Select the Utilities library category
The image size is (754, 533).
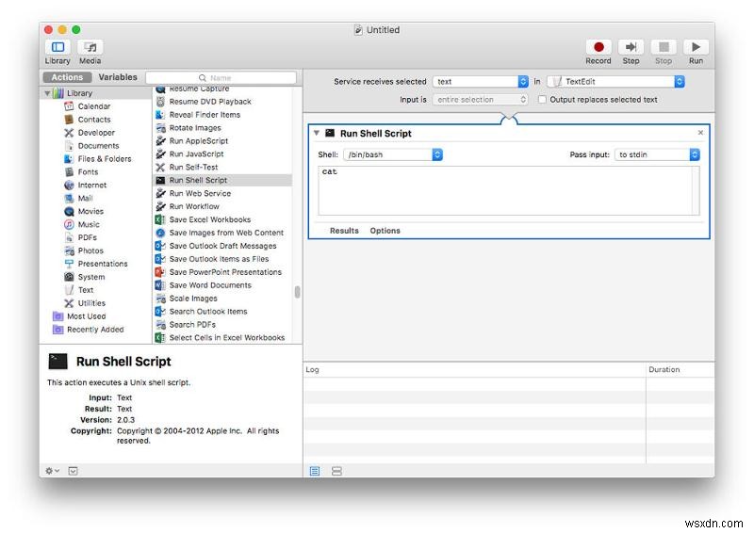click(91, 303)
